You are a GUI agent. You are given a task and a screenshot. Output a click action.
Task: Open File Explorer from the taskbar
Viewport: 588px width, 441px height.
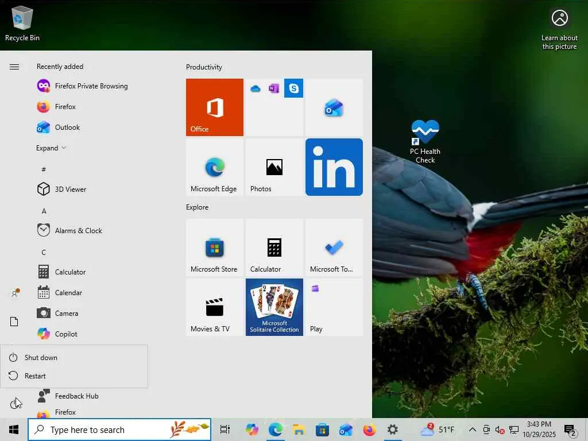[x=299, y=430]
